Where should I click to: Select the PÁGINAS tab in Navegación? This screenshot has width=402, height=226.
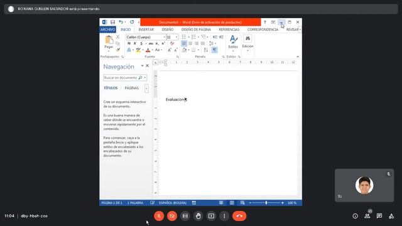tap(131, 88)
